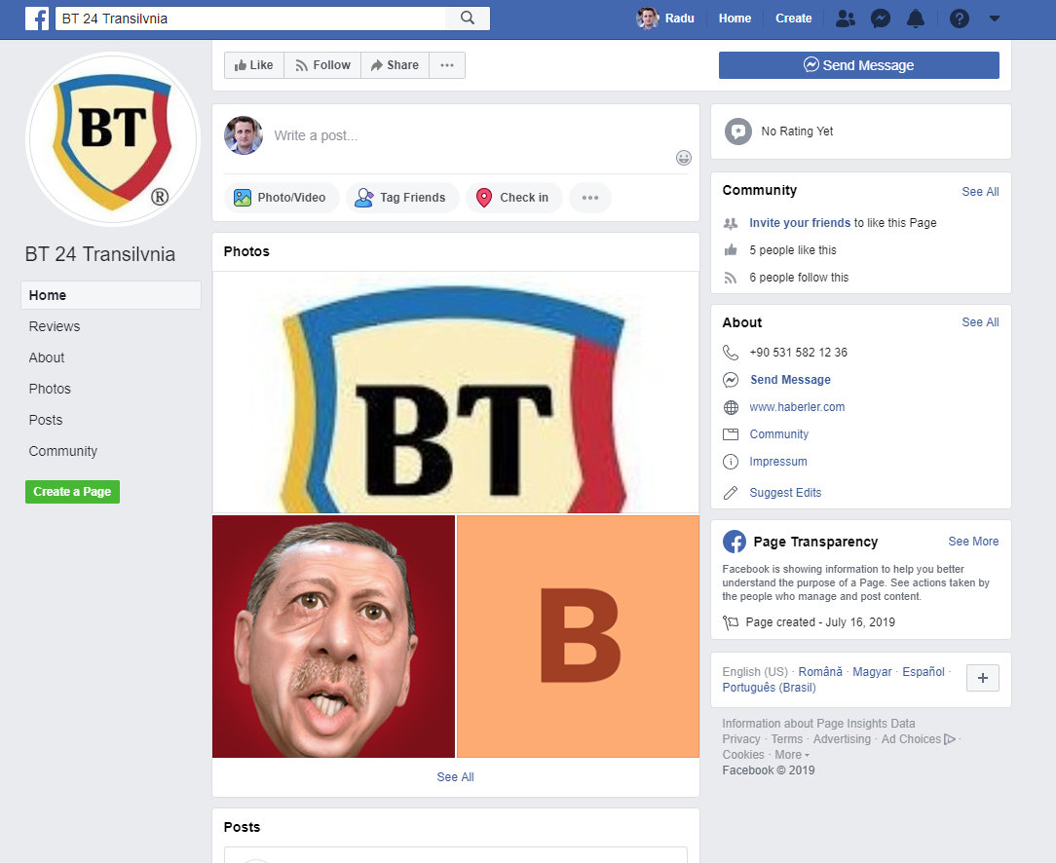Viewport: 1056px width, 863px height.
Task: Click the search field containing BT 24 Transilvnia
Action: tap(250, 19)
